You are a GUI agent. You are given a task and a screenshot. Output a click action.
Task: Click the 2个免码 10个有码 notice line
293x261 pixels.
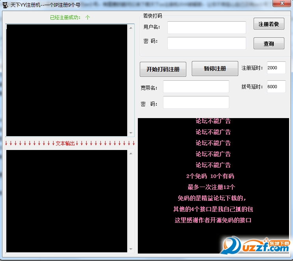tap(210, 176)
